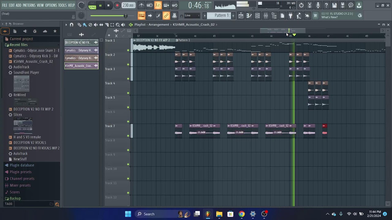Open the PATTERNS menu
This screenshot has width=392, height=220.
tap(29, 5)
